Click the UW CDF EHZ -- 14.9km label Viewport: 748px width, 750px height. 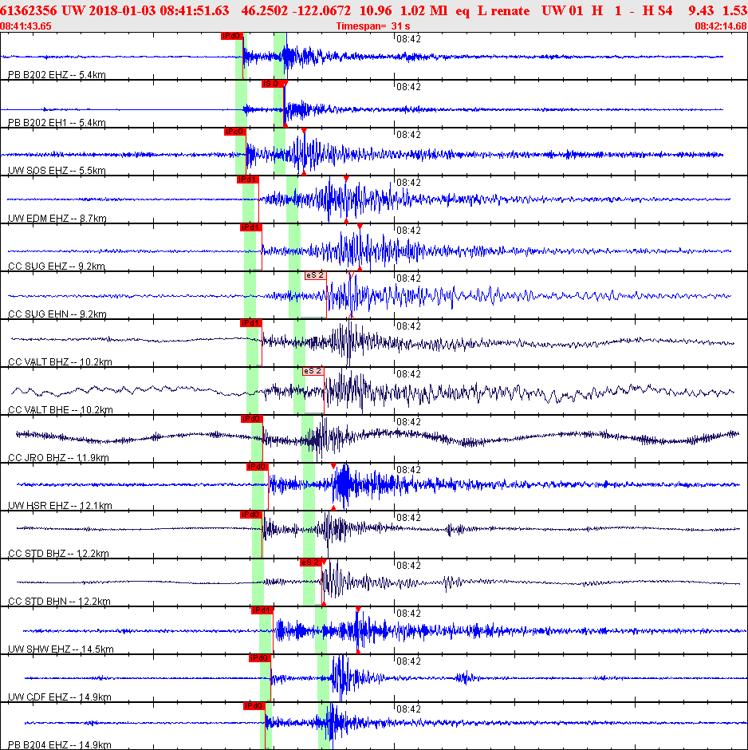[60, 697]
